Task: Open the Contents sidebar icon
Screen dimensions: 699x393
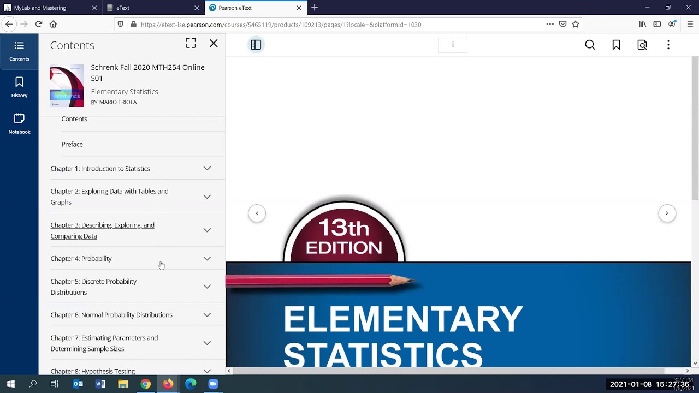Action: click(19, 51)
